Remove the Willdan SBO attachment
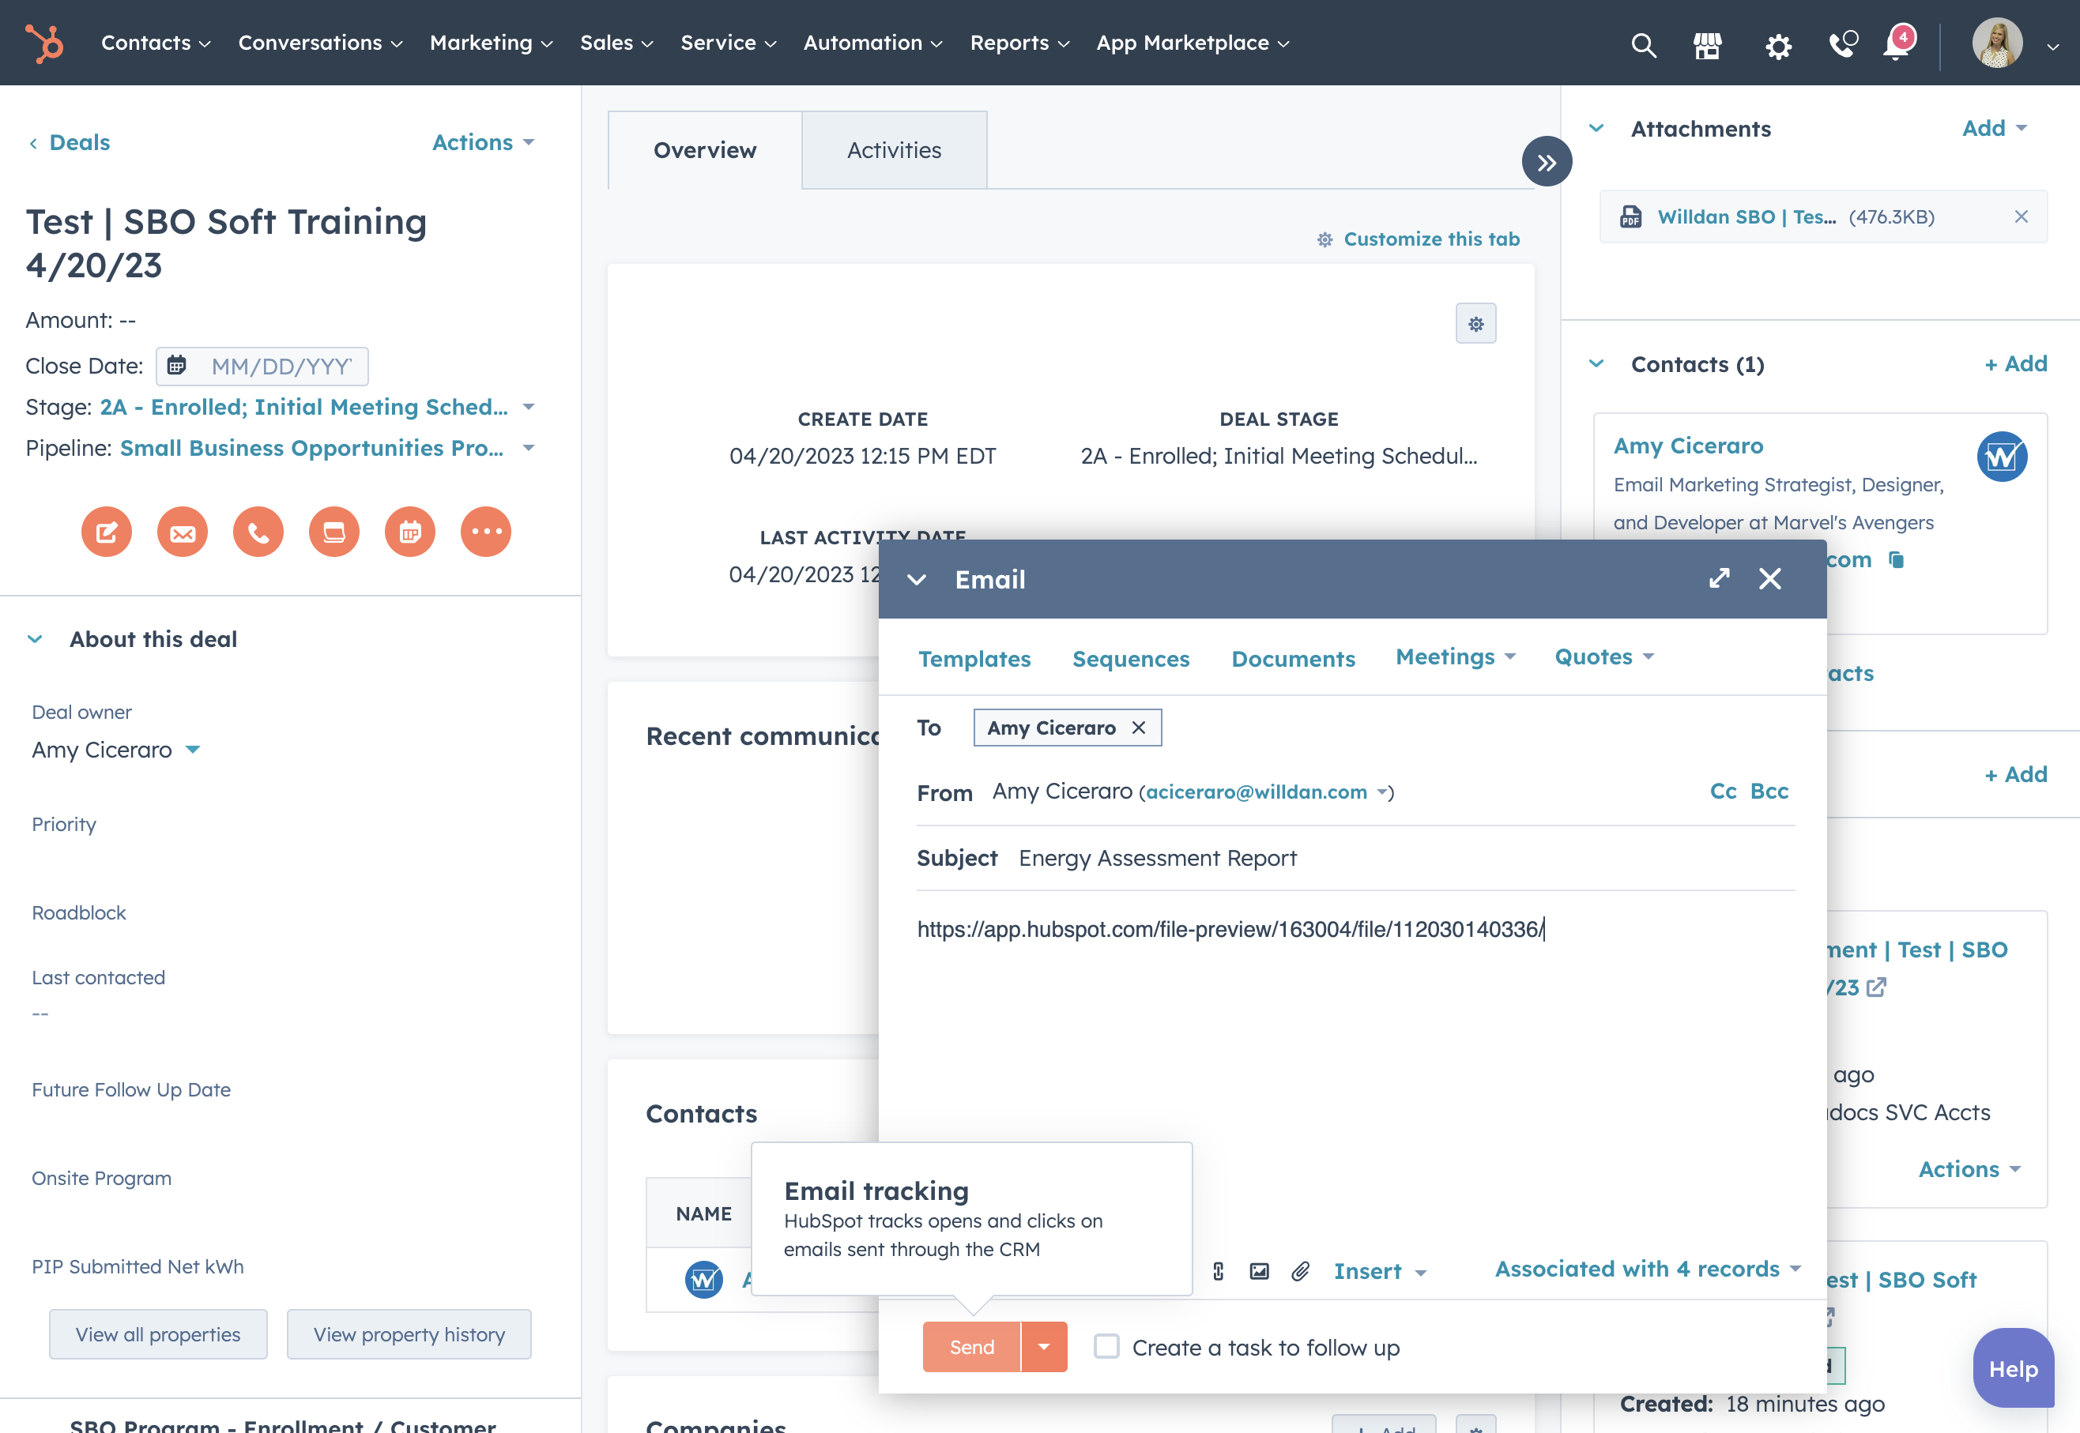The width and height of the screenshot is (2080, 1433). point(2021,216)
